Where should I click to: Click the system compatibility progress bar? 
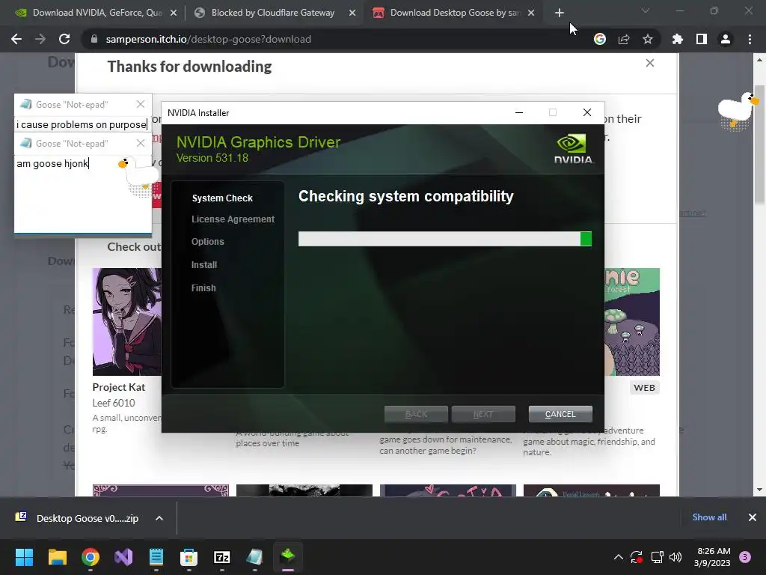click(x=445, y=239)
